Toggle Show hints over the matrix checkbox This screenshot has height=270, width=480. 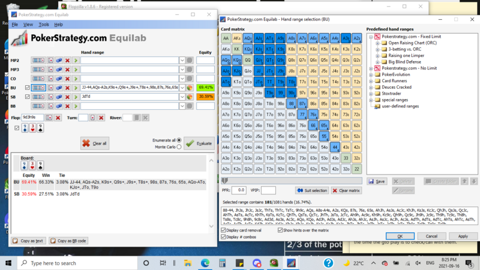[x=280, y=230]
